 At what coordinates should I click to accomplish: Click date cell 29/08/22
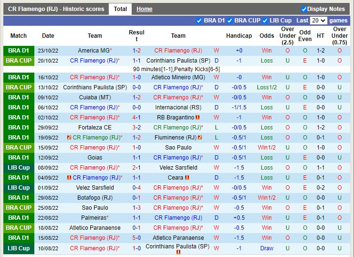tap(48, 198)
